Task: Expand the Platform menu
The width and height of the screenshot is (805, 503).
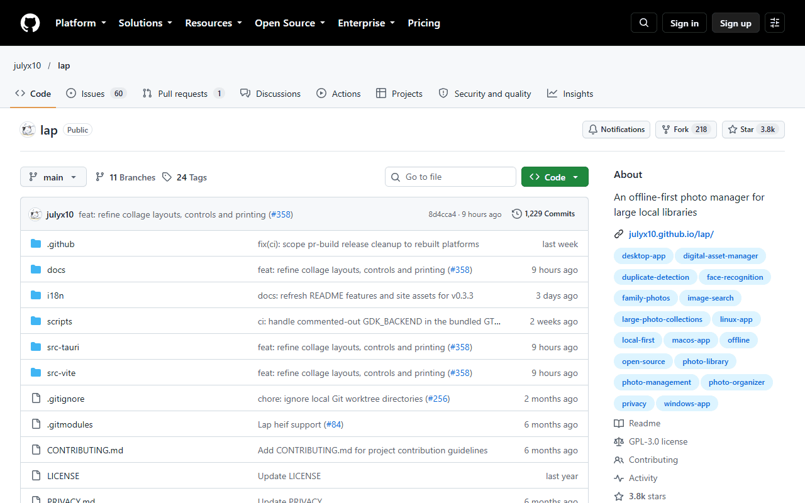Action: pyautogui.click(x=80, y=23)
